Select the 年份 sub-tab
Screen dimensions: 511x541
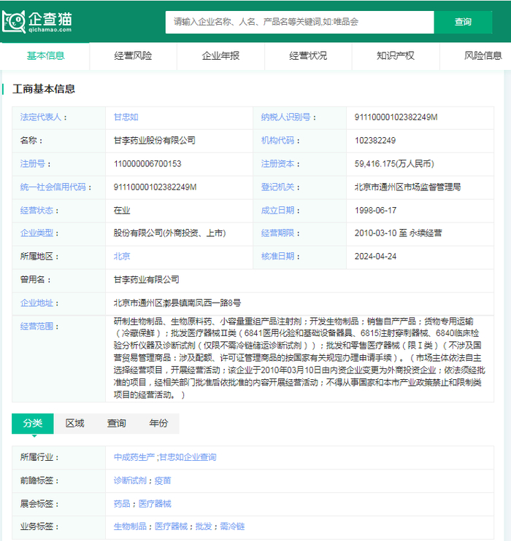tap(158, 424)
